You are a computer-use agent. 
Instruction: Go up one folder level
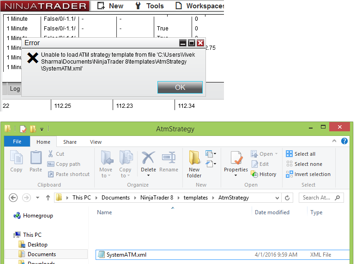click(48, 198)
